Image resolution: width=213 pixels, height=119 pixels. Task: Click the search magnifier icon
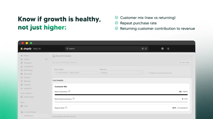point(67,49)
